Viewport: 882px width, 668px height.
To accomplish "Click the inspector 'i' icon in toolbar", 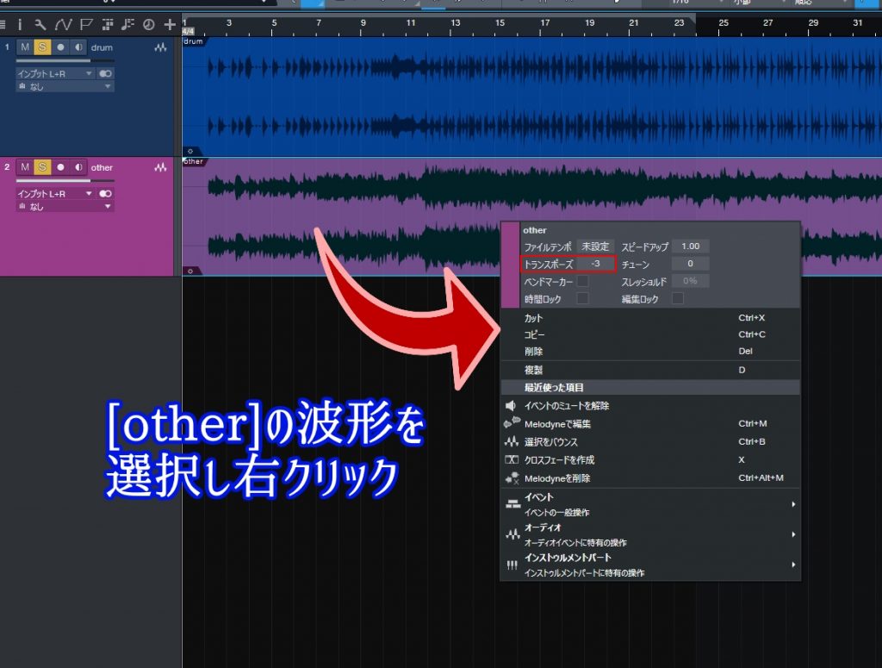I will point(19,24).
